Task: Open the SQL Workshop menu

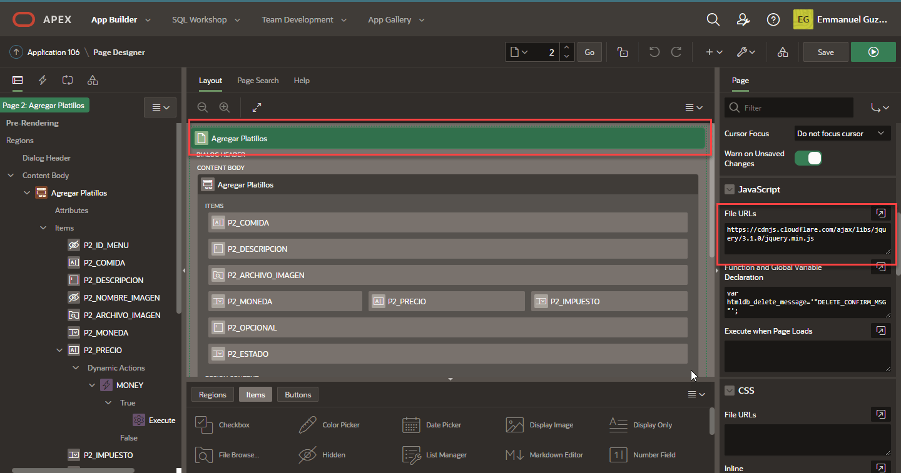Action: pos(206,19)
